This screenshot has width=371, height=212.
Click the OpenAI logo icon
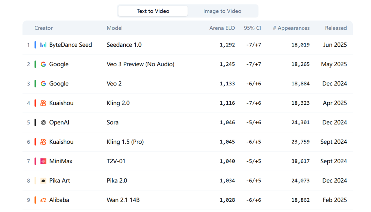(43, 122)
